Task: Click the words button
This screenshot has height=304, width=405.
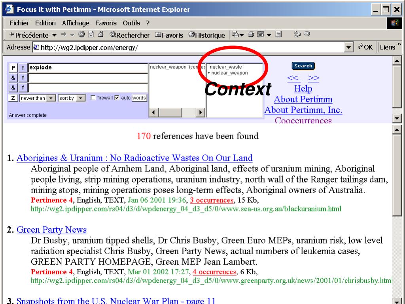Action: [139, 98]
